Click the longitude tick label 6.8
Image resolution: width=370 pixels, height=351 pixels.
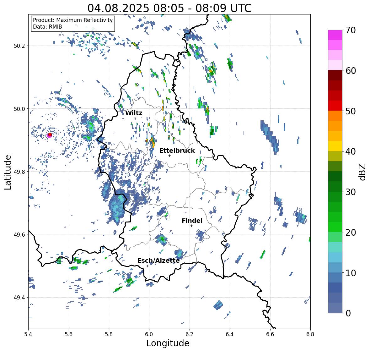[x=310, y=334]
